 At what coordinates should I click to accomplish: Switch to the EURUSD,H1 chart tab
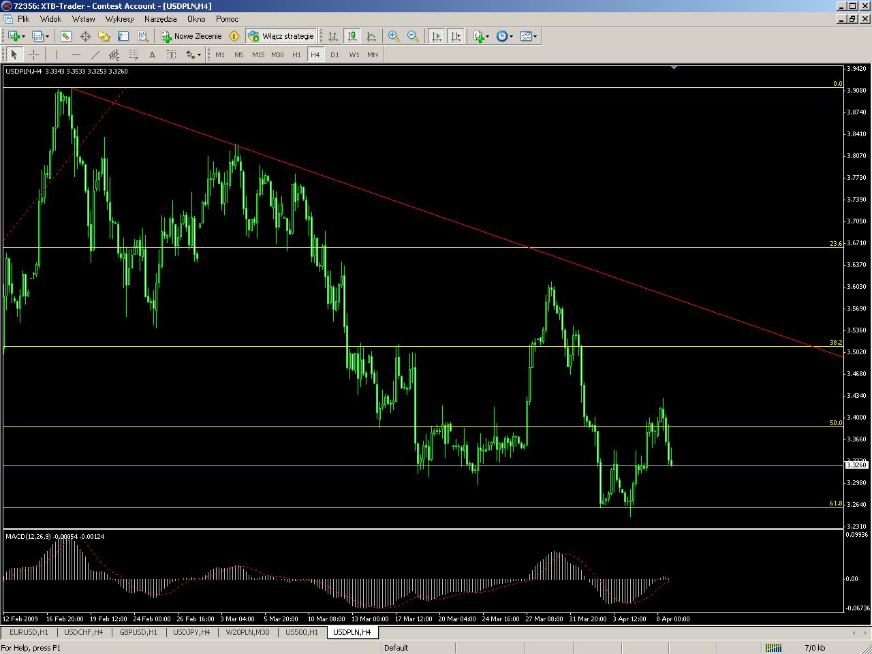[29, 632]
